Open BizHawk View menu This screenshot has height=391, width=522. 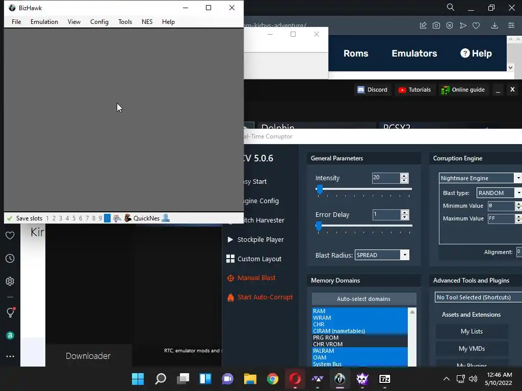pyautogui.click(x=74, y=21)
